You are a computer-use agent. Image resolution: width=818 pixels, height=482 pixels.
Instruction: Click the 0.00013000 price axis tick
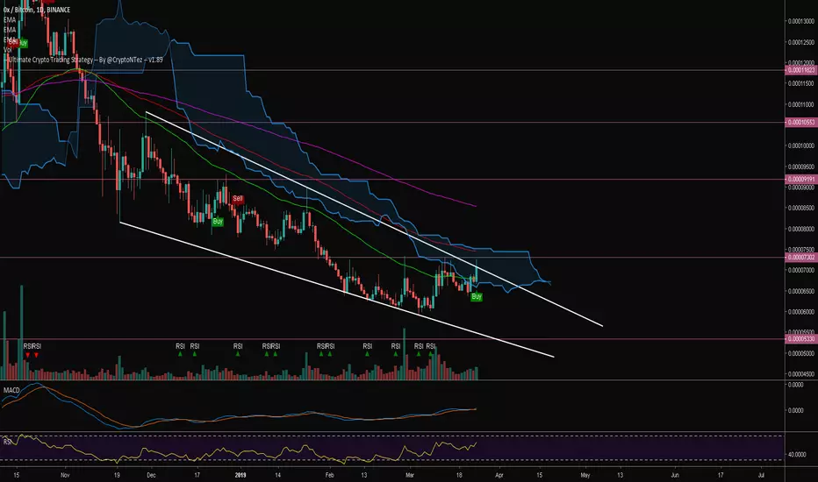(x=801, y=21)
